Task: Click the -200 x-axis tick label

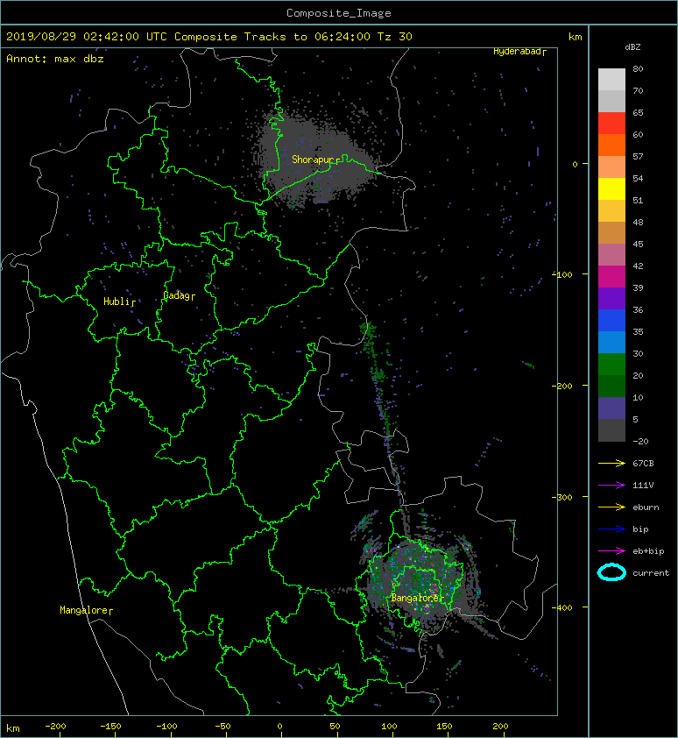Action: click(55, 727)
